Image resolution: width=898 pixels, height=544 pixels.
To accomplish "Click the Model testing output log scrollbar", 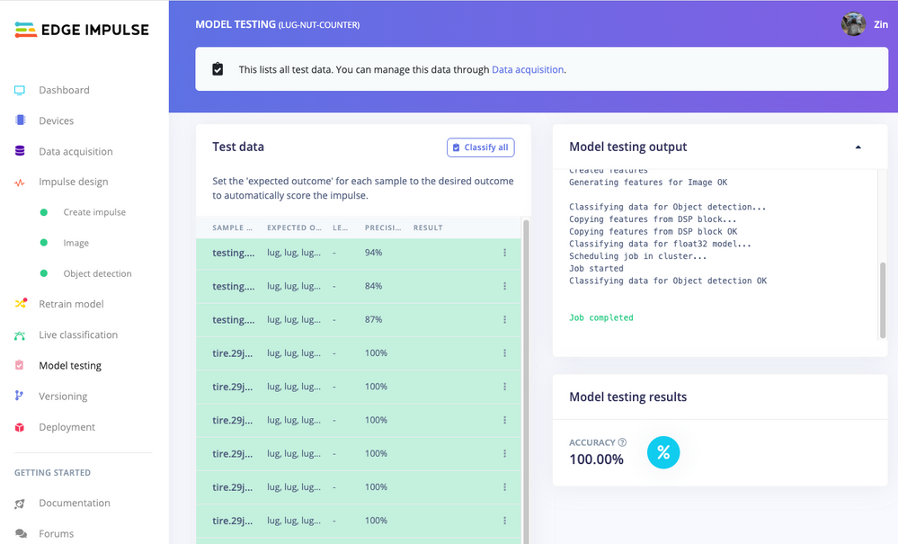I will (x=883, y=300).
